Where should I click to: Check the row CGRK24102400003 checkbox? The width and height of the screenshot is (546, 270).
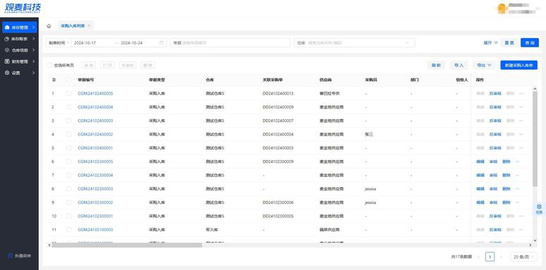(68, 121)
